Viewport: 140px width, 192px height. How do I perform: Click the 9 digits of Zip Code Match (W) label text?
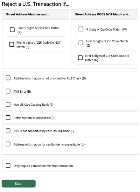(x=107, y=29)
